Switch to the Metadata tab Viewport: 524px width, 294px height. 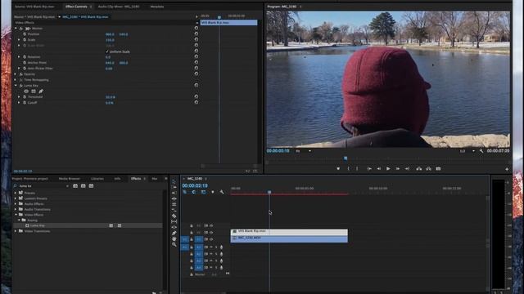[x=156, y=7]
